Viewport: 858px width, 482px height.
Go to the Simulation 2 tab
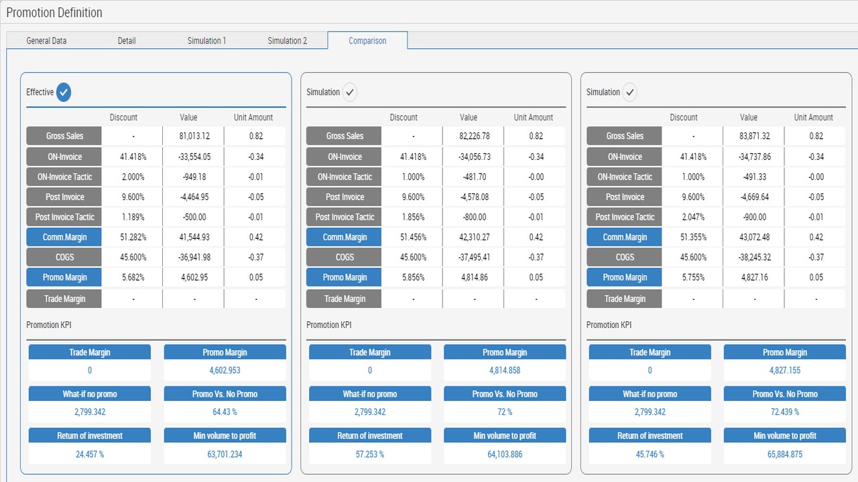pyautogui.click(x=287, y=41)
